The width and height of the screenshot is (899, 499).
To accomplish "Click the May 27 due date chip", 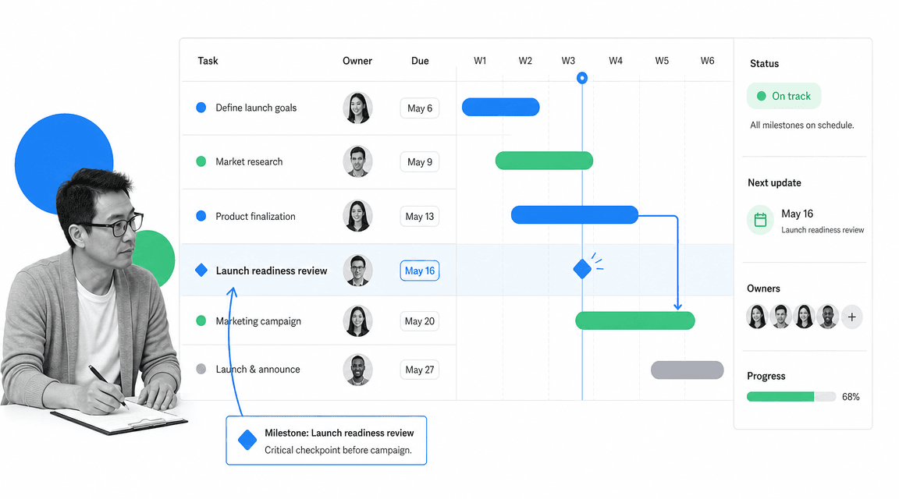I will point(420,370).
